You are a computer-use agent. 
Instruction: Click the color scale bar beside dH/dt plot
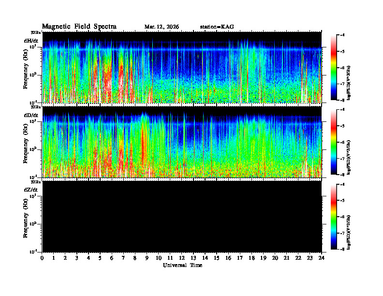333,68
